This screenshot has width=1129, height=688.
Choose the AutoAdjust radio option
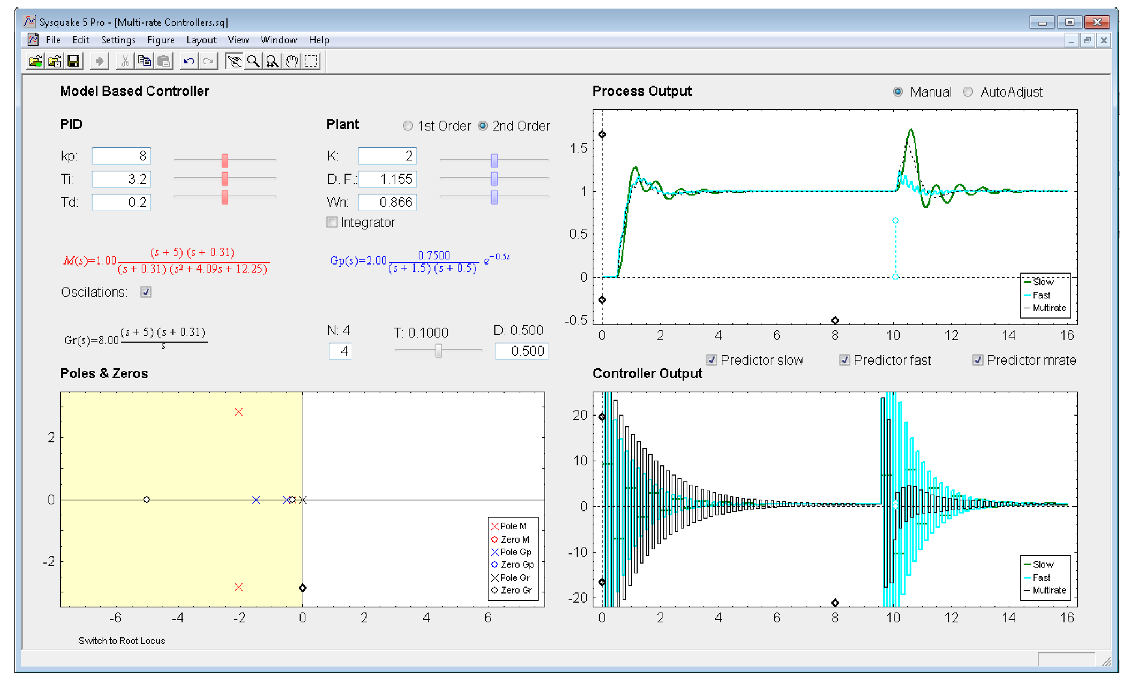pyautogui.click(x=968, y=92)
